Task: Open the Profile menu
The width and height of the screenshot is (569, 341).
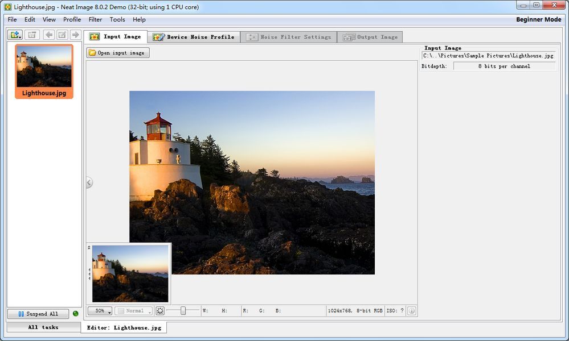Action: 72,19
